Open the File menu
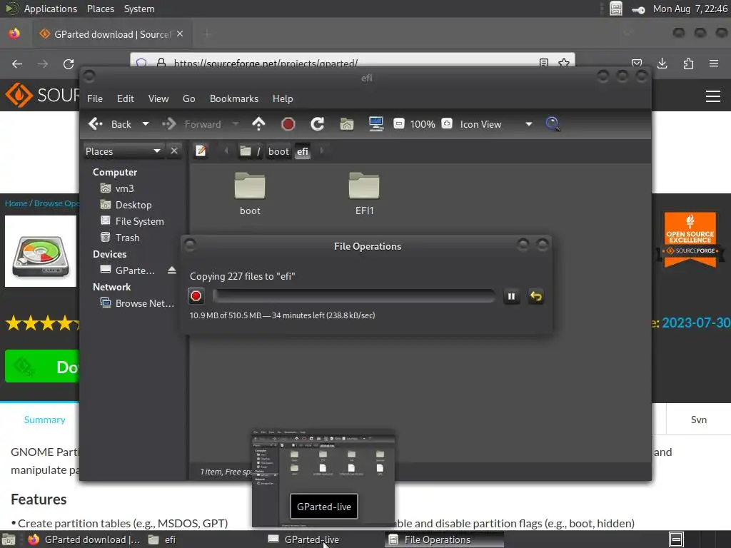 tap(95, 98)
